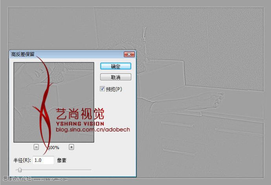The image size is (271, 185).
Task: Confirm the High Pass filter with 确定
Action: point(115,66)
